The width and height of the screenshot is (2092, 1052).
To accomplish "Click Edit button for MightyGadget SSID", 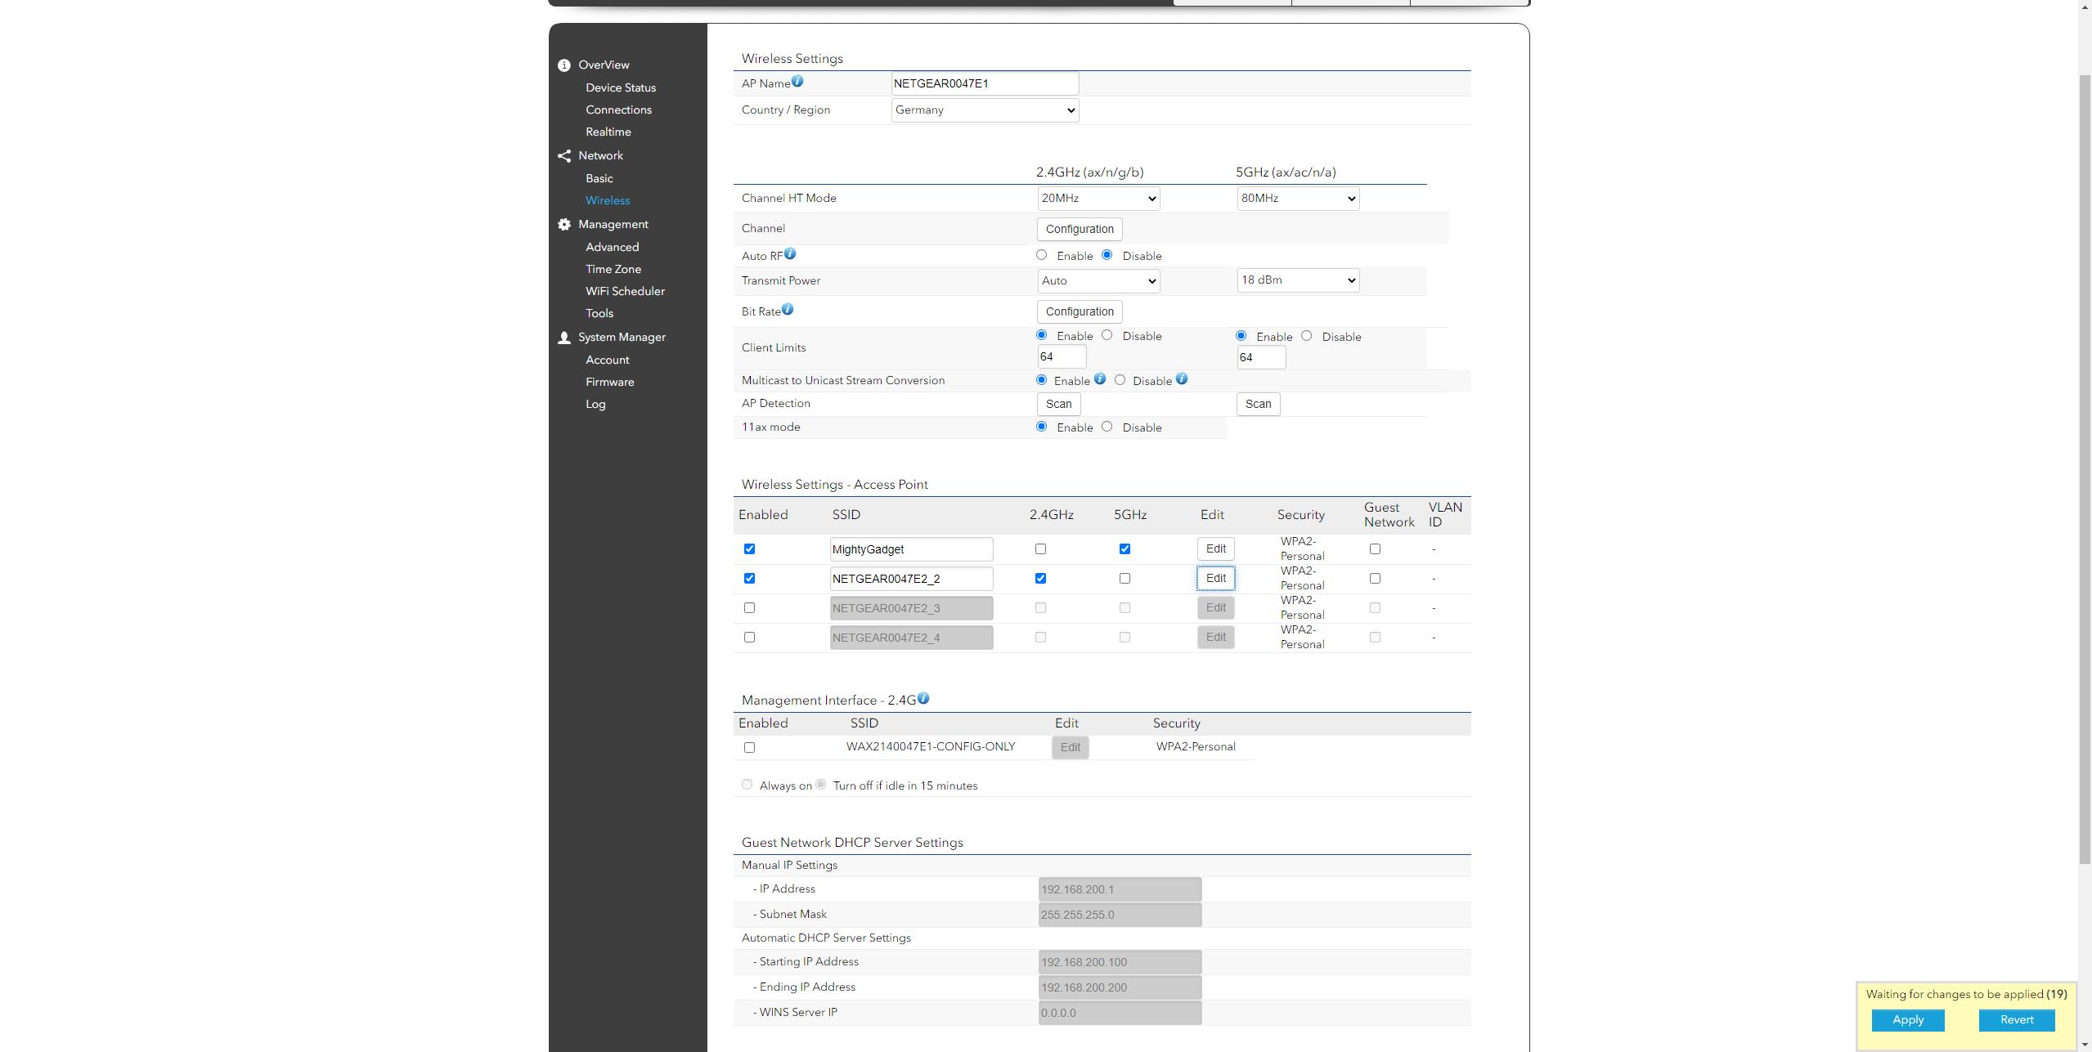I will 1215,549.
